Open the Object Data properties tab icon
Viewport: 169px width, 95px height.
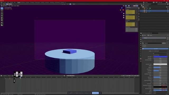(x=141, y=57)
